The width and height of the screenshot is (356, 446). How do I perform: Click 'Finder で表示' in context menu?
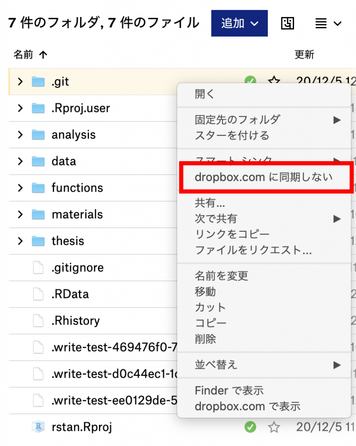click(229, 391)
